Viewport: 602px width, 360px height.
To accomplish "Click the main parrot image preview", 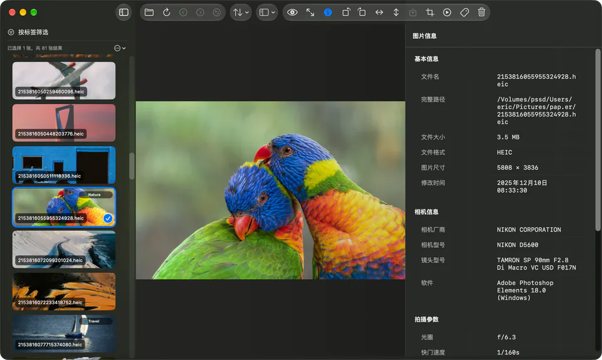I will 270,190.
